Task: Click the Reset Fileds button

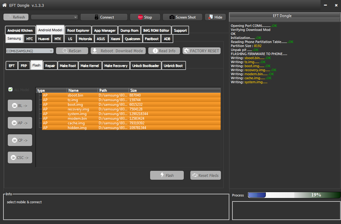Action: click(x=205, y=175)
